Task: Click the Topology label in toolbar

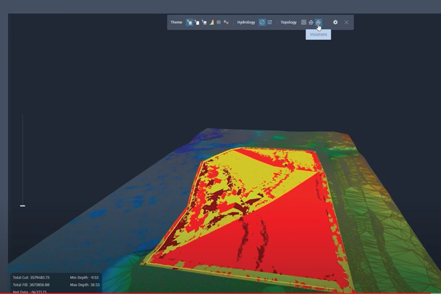Action: 289,22
